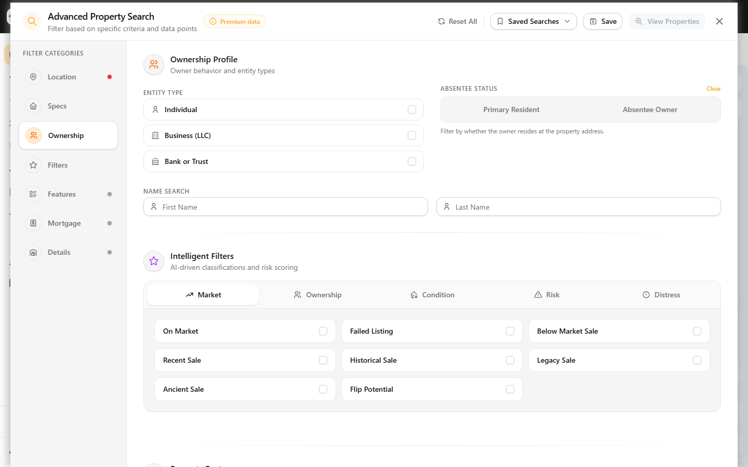Viewport: 748px width, 467px height.
Task: Click the Save button
Action: (603, 21)
